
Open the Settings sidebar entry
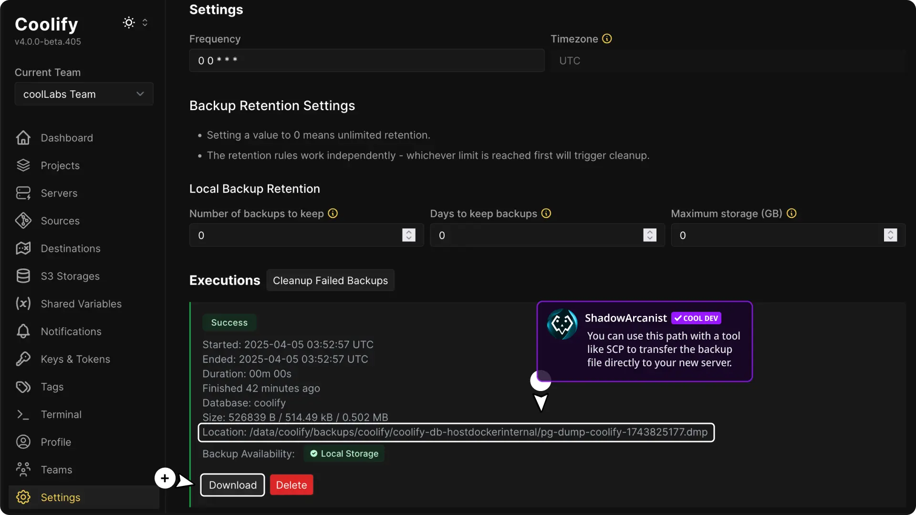pos(61,497)
